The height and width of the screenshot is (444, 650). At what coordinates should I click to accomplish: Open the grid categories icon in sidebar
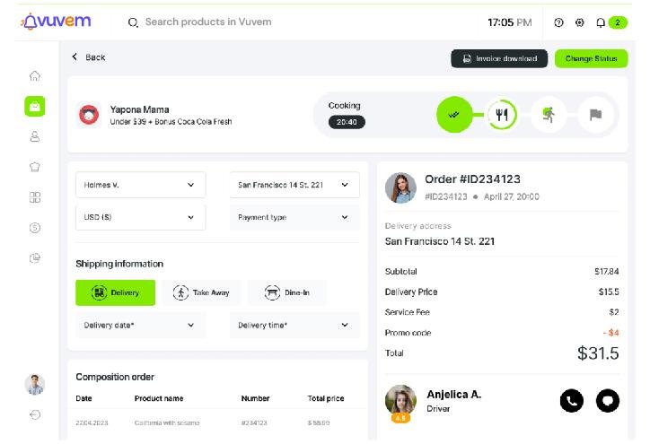tap(35, 197)
